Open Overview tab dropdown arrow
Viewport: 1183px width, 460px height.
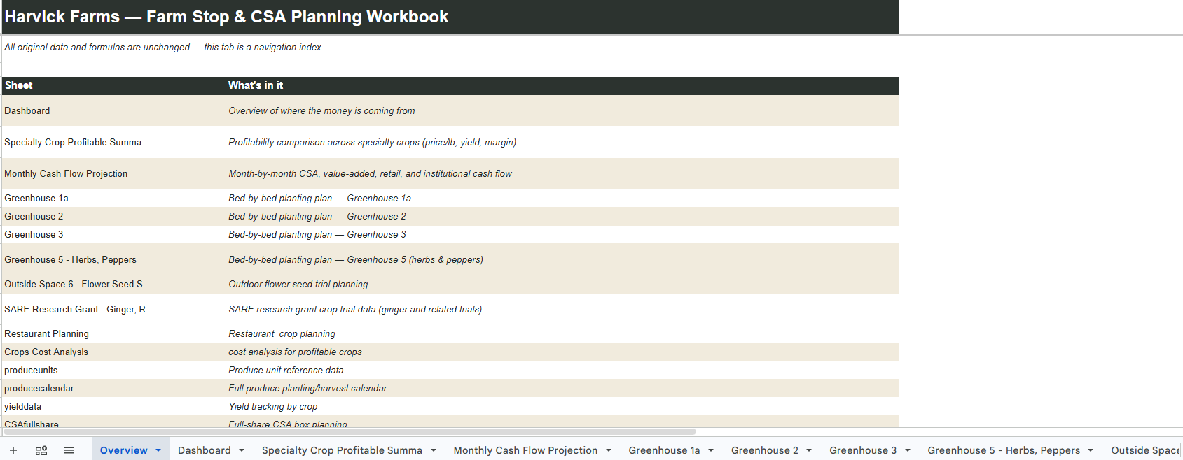[x=158, y=450]
